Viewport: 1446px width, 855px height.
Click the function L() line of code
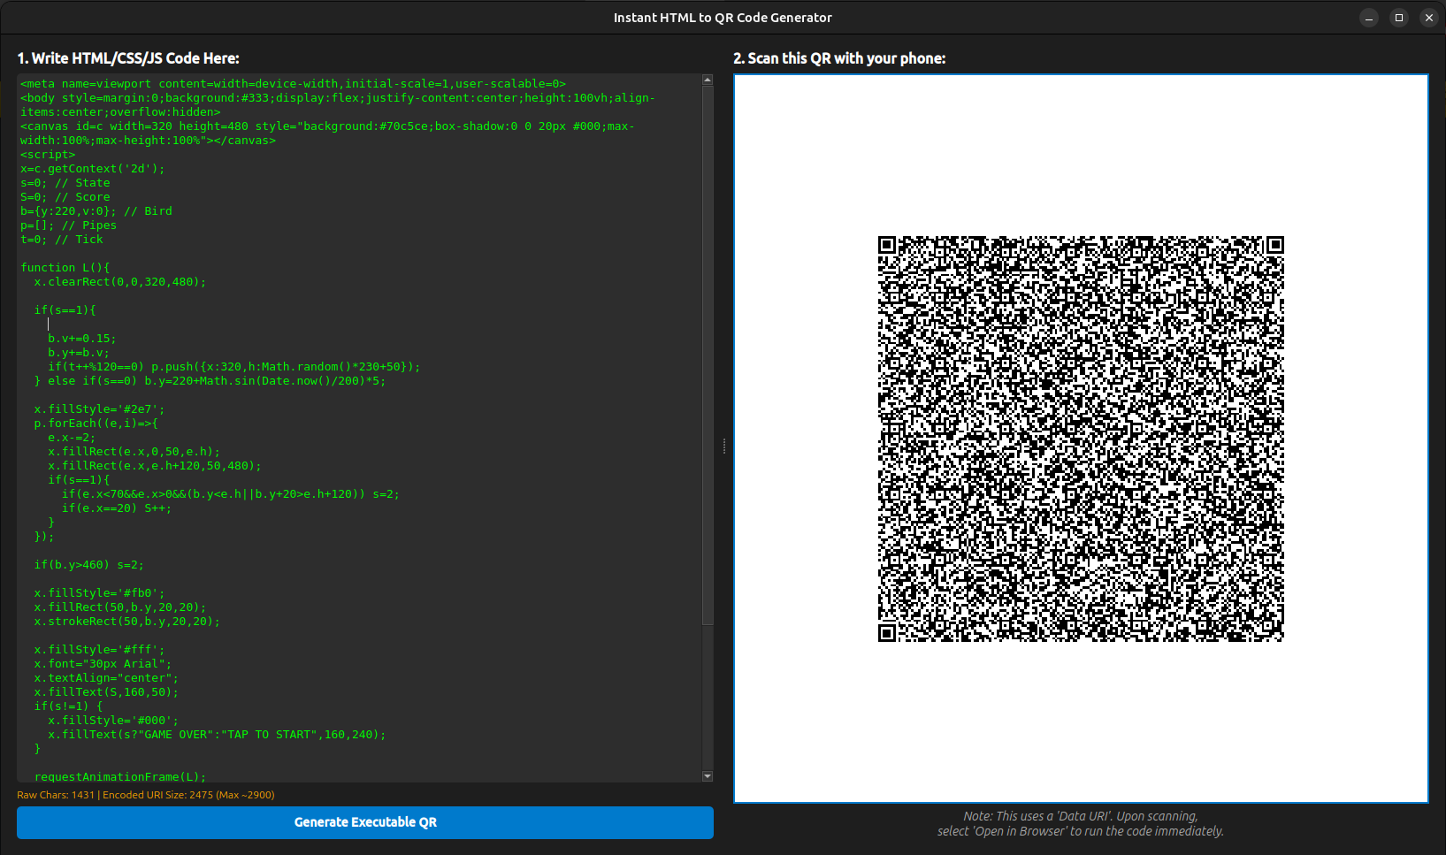click(64, 267)
